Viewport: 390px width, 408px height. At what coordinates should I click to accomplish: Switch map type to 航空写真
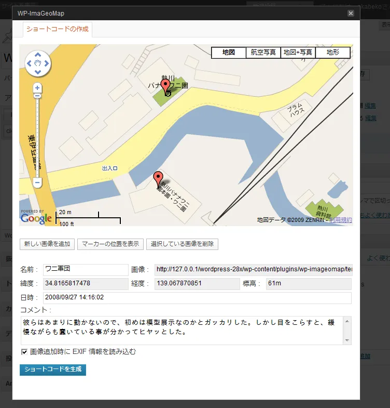tap(263, 52)
